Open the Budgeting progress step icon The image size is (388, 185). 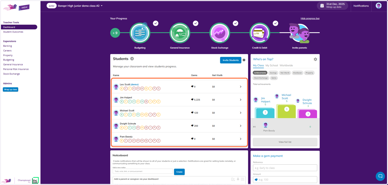coord(140,33)
